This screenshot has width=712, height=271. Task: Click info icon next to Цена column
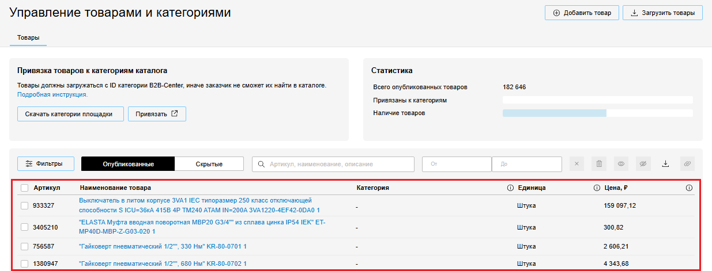689,188
